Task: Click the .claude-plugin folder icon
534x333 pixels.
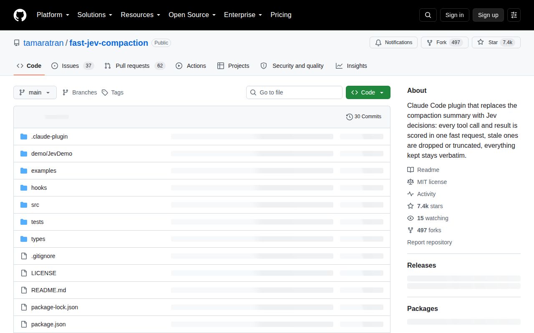Action: point(24,137)
